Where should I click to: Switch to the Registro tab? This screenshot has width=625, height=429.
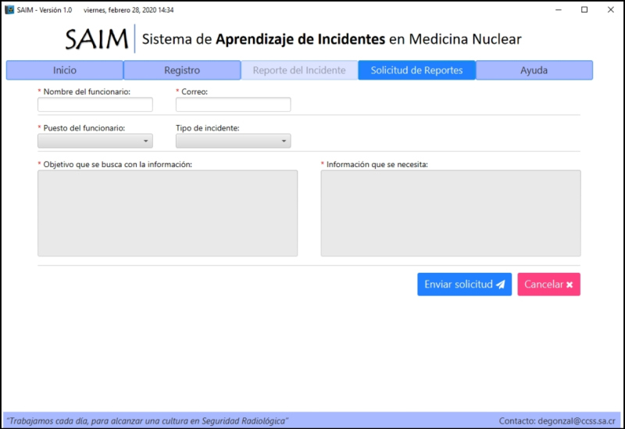click(182, 70)
